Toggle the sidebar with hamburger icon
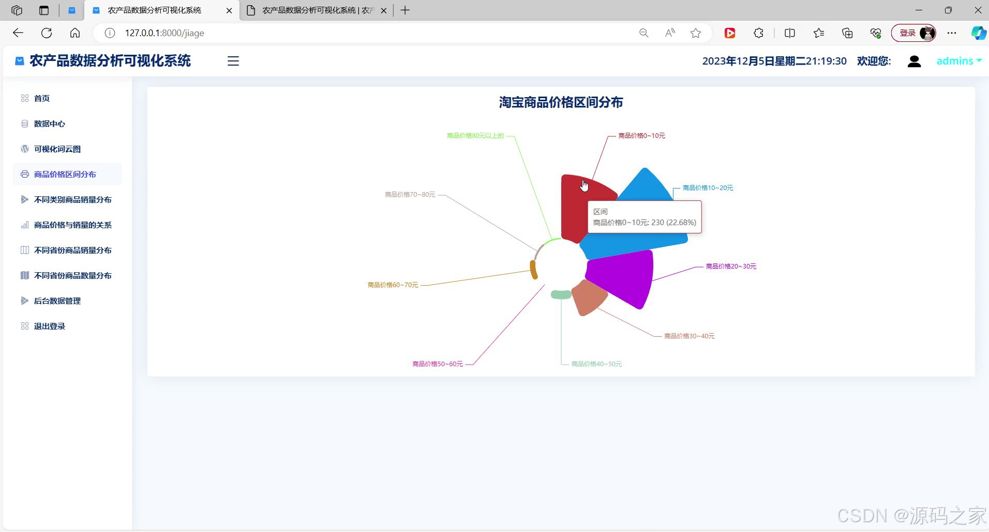 233,60
